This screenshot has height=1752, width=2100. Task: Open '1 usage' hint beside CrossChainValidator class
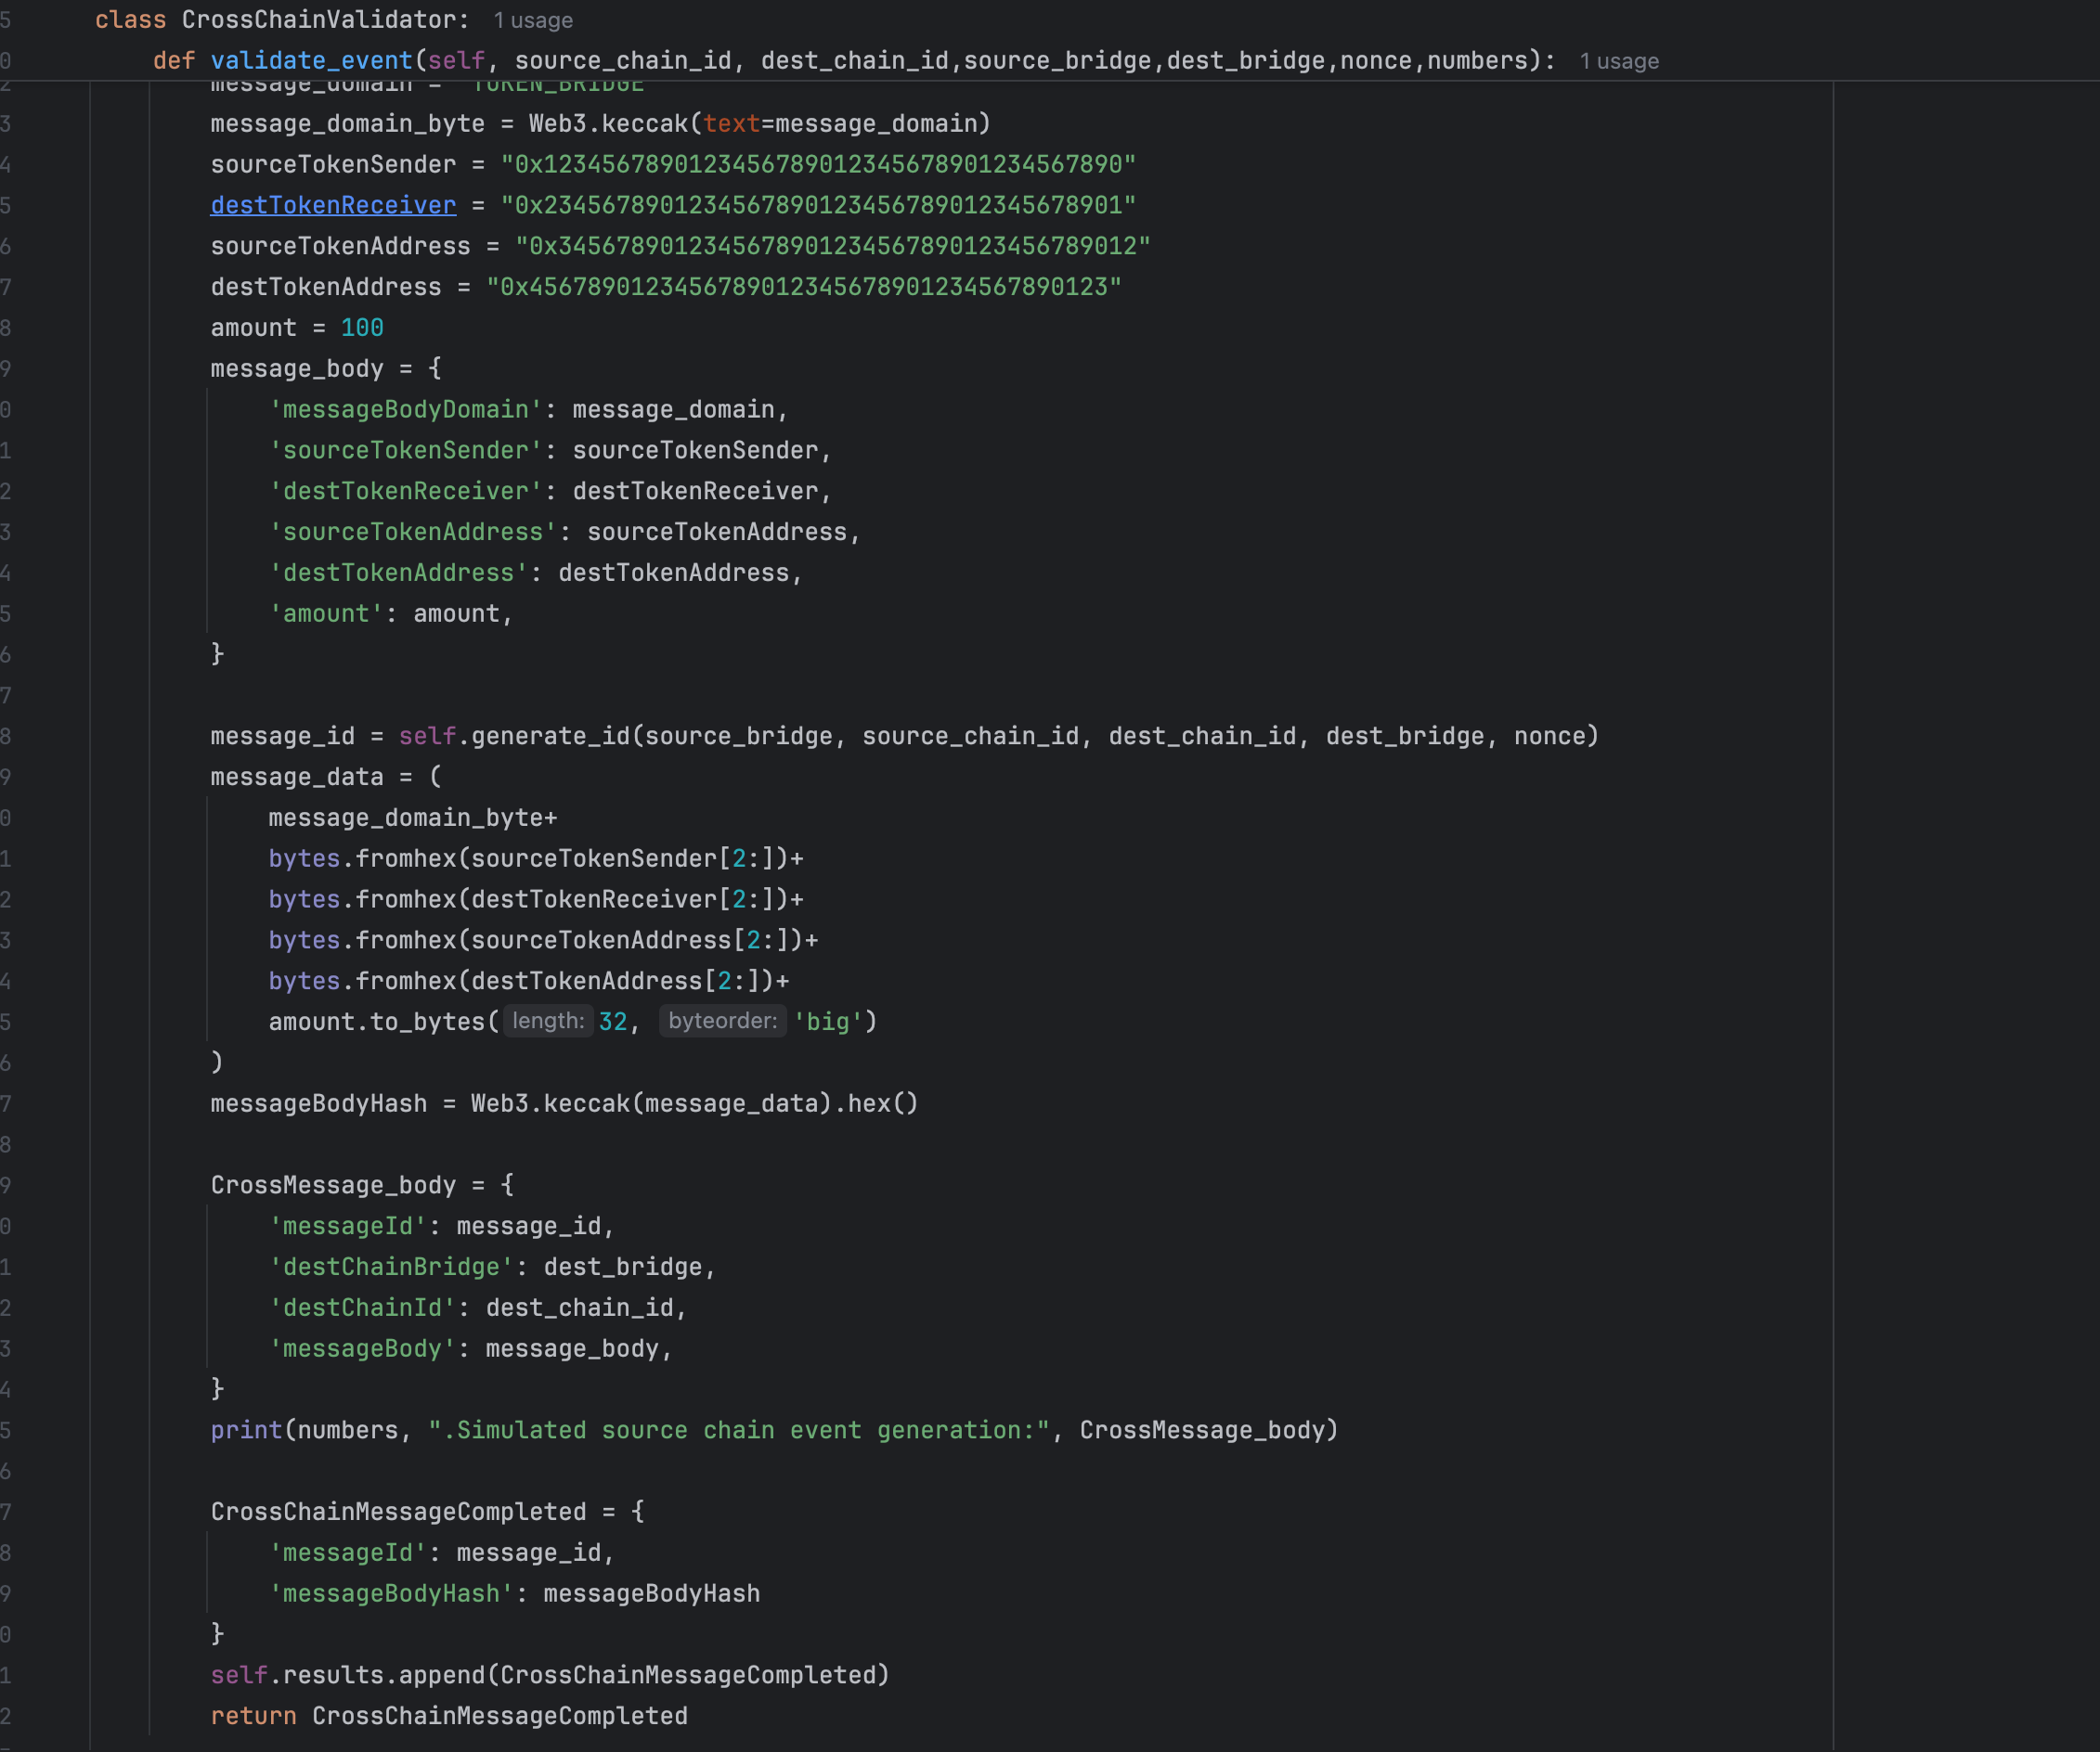click(532, 20)
